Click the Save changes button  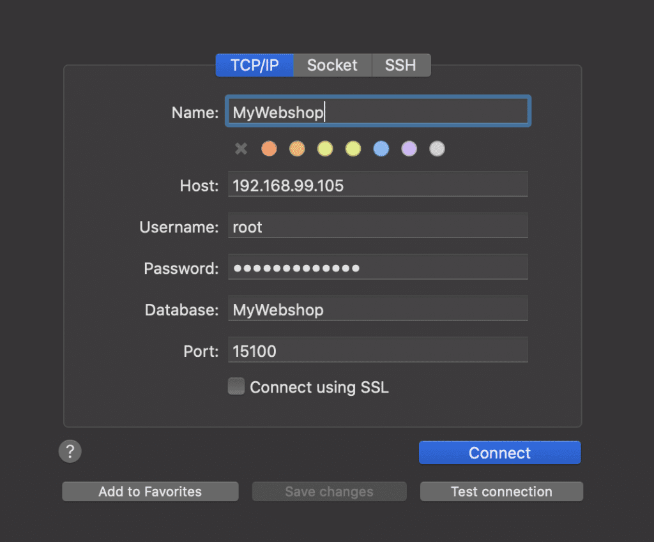pyautogui.click(x=329, y=491)
